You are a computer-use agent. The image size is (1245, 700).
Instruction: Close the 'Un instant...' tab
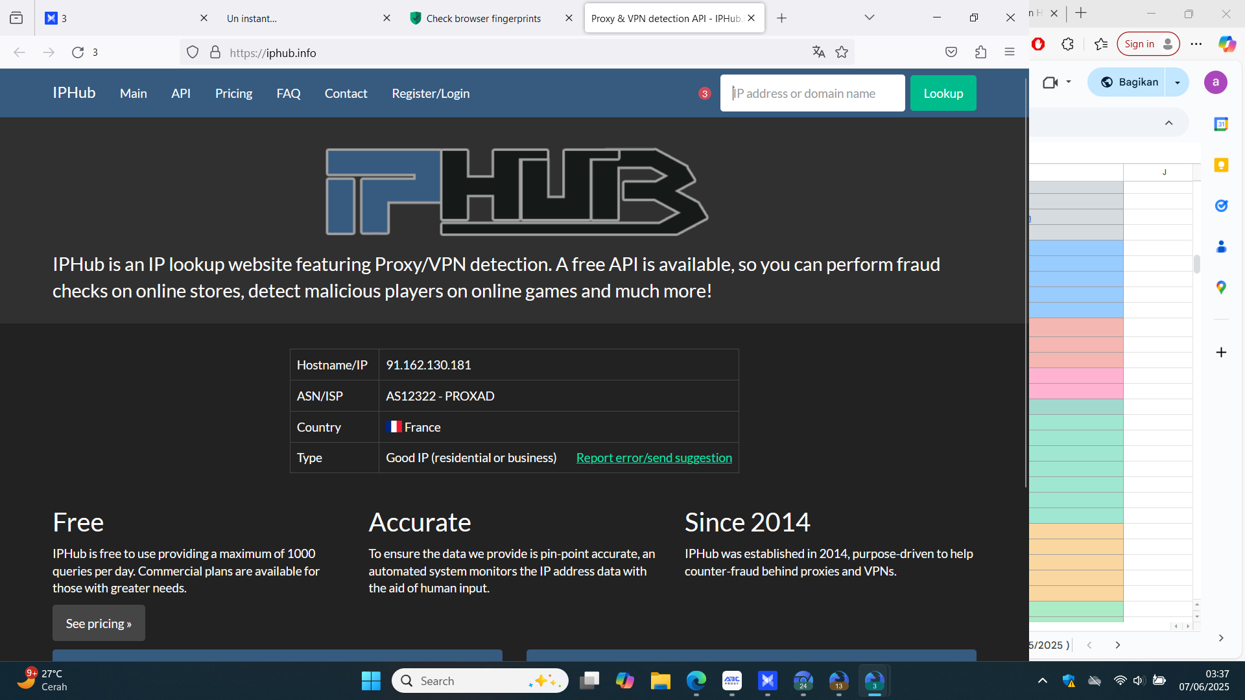[x=386, y=18]
